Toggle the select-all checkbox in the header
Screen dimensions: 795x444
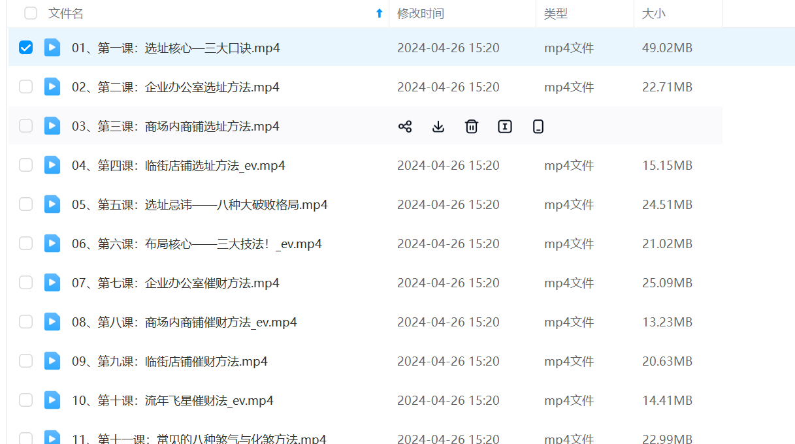[x=31, y=13]
